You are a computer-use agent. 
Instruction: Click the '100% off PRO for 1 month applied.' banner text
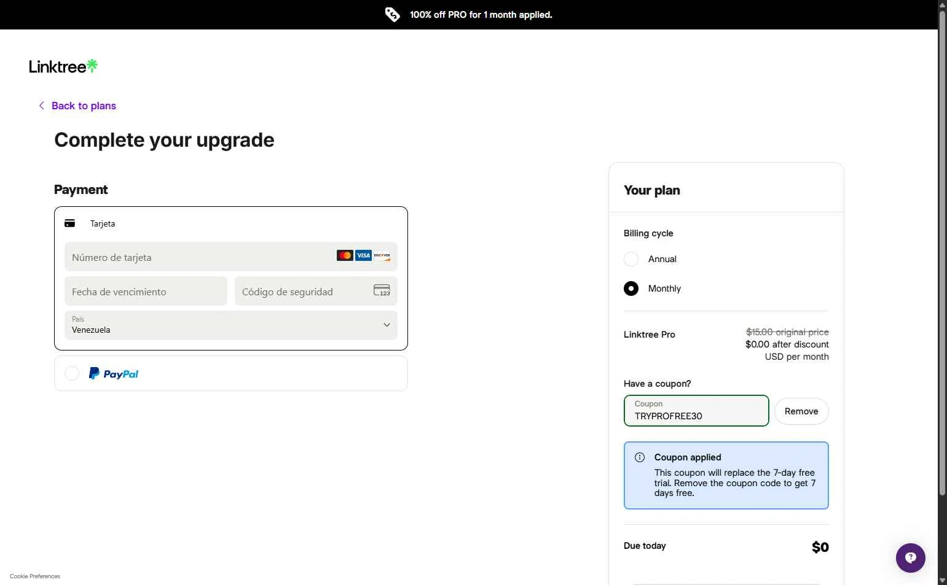click(x=481, y=15)
